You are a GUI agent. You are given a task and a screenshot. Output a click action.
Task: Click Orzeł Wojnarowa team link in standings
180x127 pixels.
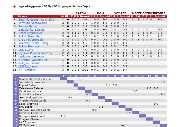point(30,33)
